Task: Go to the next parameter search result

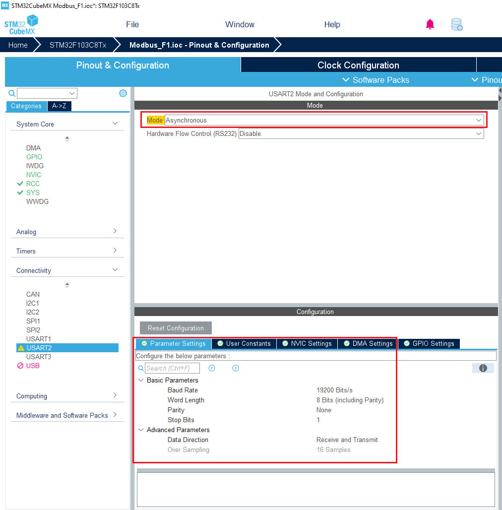Action: point(236,368)
